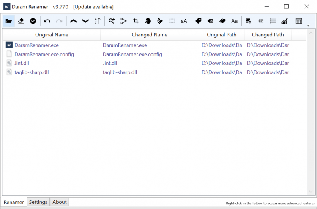Open the find and replace text tool

click(x=112, y=21)
